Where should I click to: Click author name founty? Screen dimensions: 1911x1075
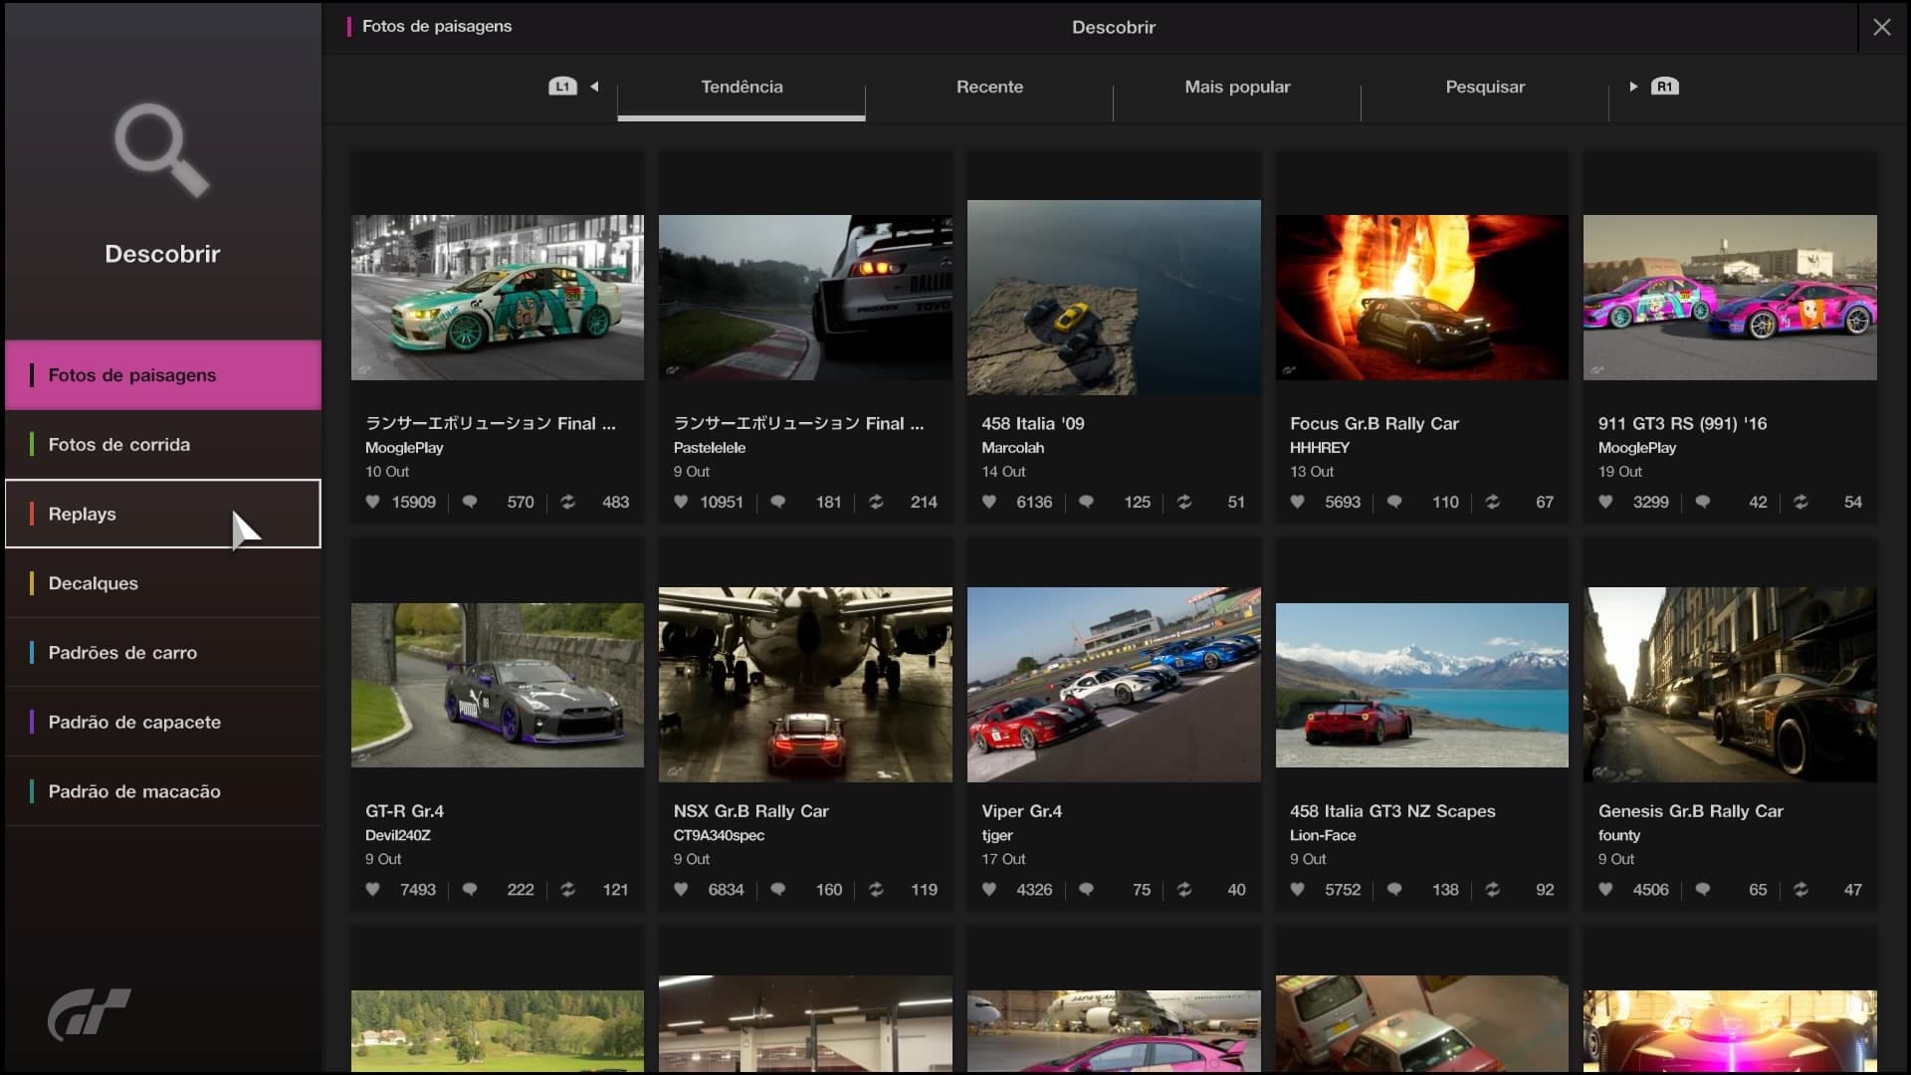1619,835
